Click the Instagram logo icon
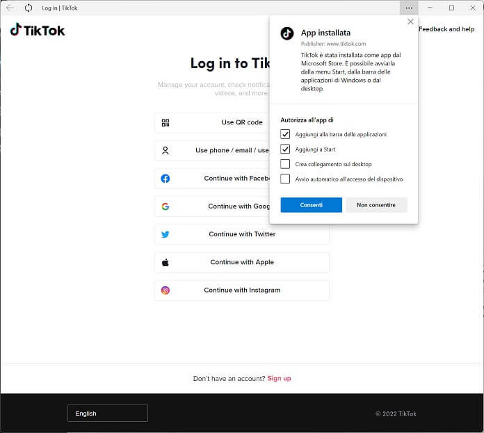 (x=166, y=291)
